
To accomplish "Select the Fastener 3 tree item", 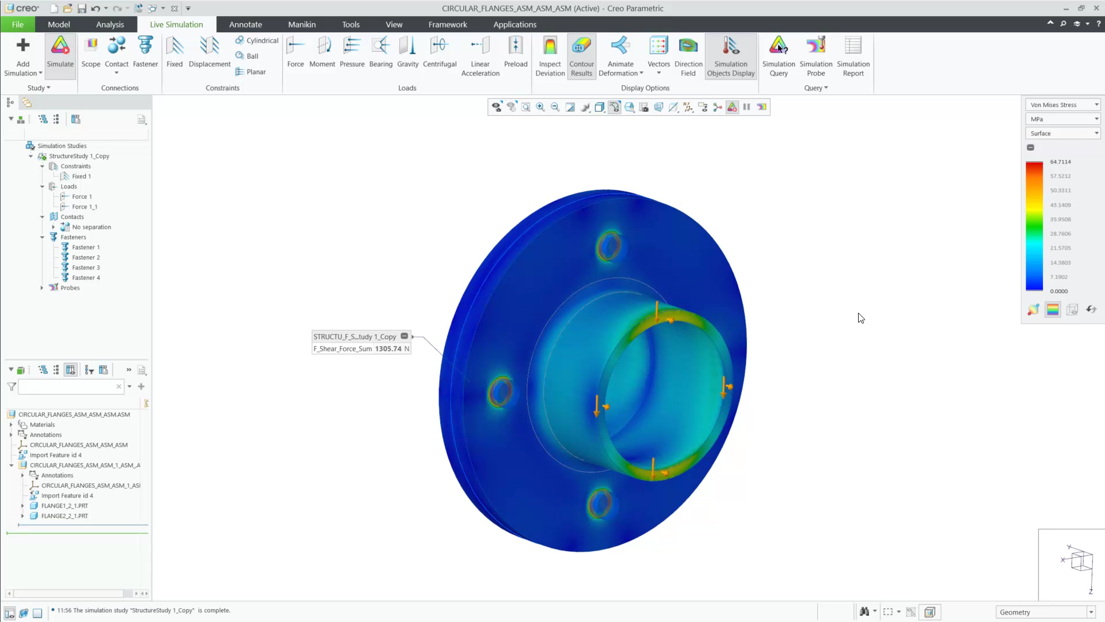I will coord(85,267).
